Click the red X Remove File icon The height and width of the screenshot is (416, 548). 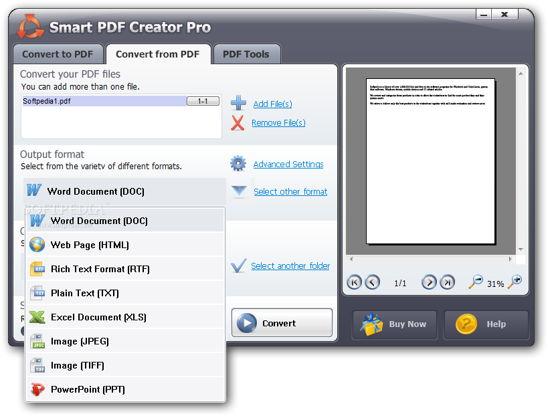point(238,123)
